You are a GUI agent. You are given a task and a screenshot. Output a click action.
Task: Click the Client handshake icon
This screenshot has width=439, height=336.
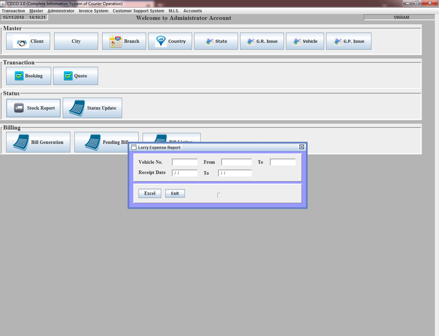pos(21,42)
